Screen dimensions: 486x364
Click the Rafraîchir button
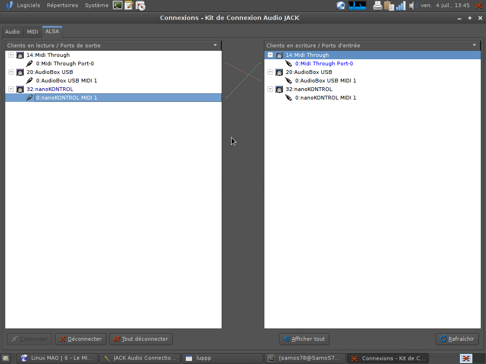coord(457,339)
